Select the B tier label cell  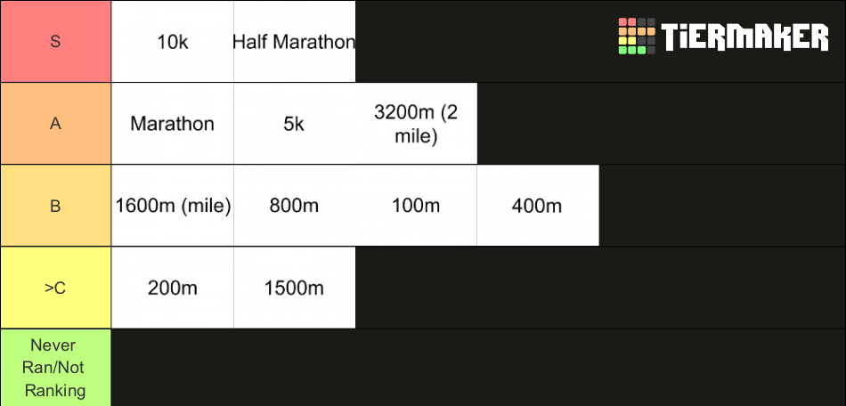pos(55,206)
